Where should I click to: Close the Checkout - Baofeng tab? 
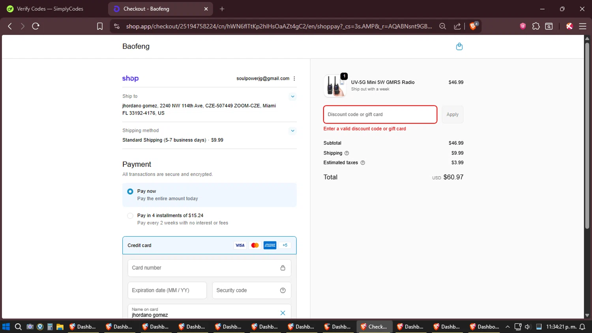pyautogui.click(x=206, y=9)
